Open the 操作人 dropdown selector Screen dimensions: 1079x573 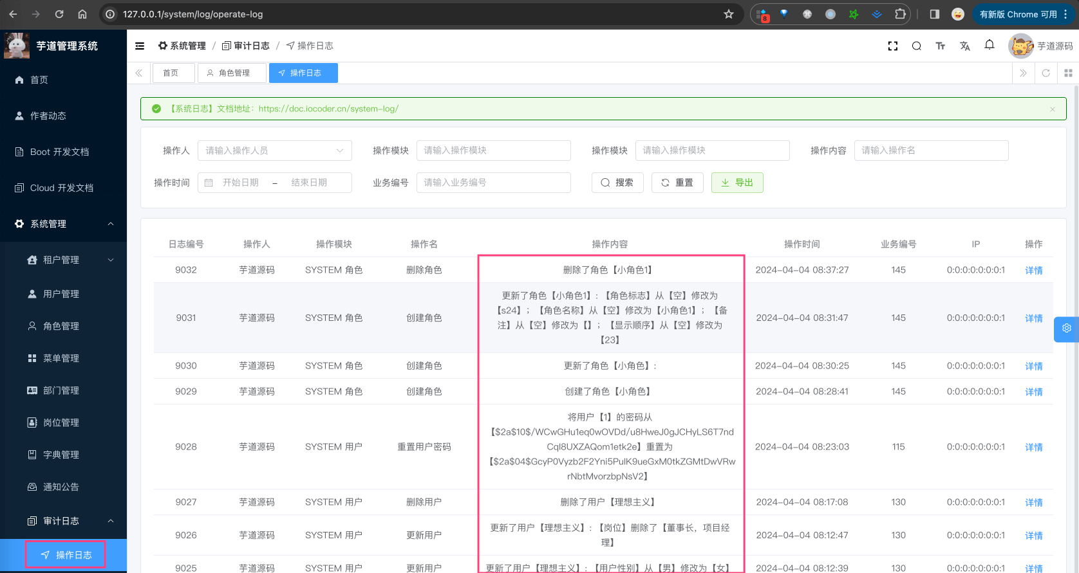(274, 150)
